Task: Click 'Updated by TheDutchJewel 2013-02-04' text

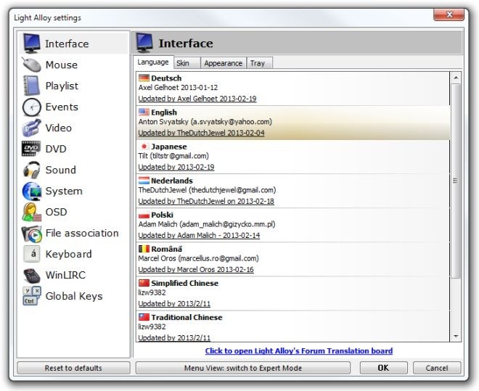Action: click(x=201, y=133)
